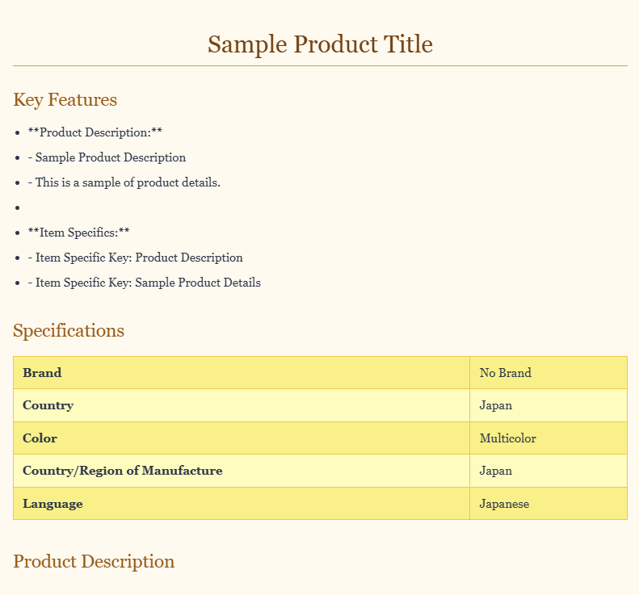The width and height of the screenshot is (639, 595).
Task: Select the Color label cell
Action: (x=40, y=438)
